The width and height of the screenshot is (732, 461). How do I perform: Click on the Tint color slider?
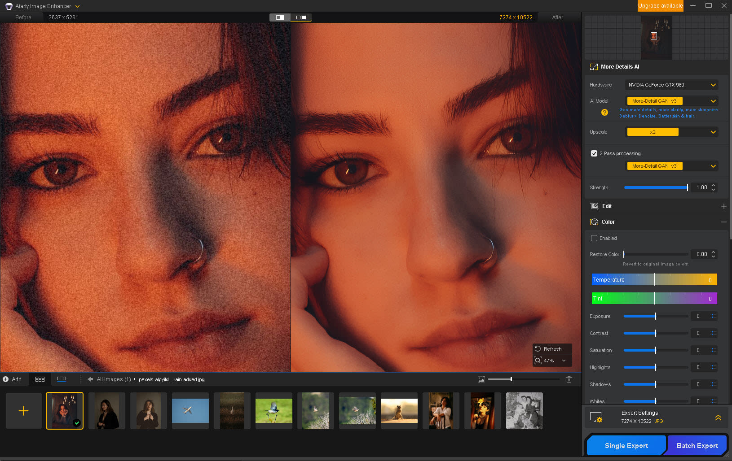[x=654, y=298]
